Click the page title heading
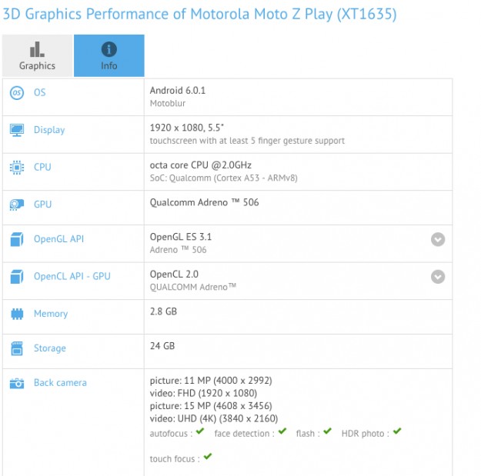 [x=199, y=15]
